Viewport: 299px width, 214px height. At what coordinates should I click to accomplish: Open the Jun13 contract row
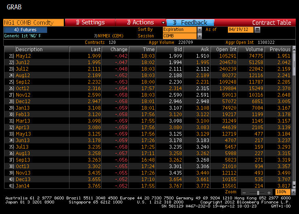click(148, 140)
